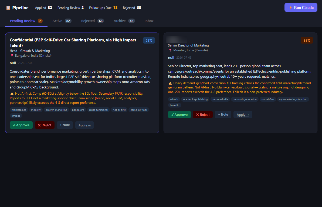Click the Confidential P2P Self-Drive job title

pos(73,42)
